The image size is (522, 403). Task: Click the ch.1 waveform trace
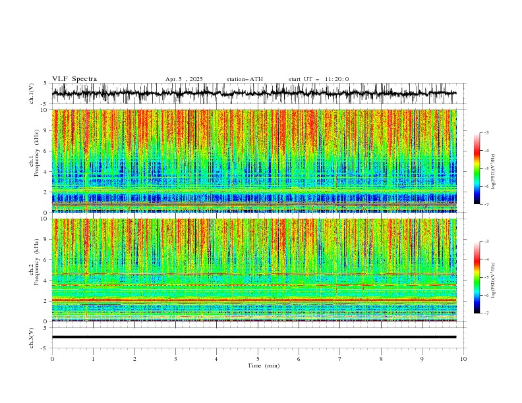click(x=254, y=94)
